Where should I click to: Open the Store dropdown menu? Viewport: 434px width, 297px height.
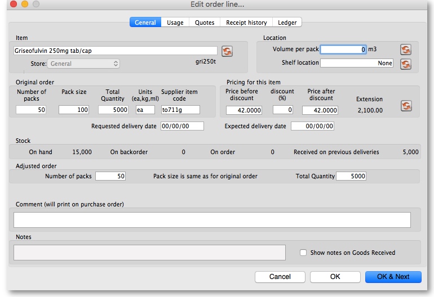pyautogui.click(x=83, y=64)
